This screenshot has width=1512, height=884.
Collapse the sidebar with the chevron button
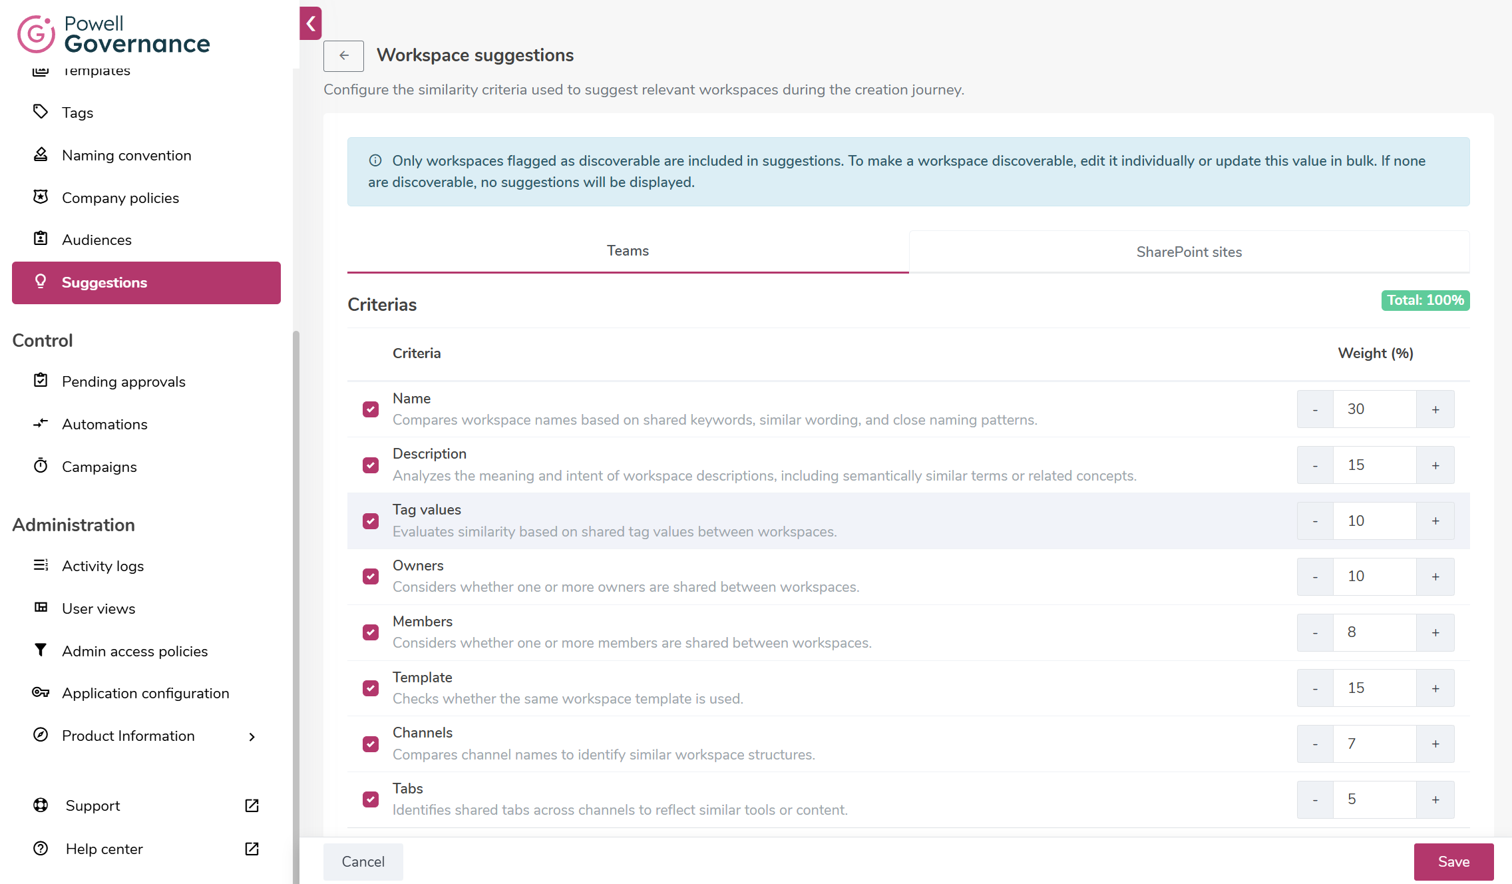(311, 24)
